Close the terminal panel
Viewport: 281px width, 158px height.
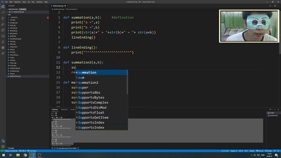(x=278, y=109)
